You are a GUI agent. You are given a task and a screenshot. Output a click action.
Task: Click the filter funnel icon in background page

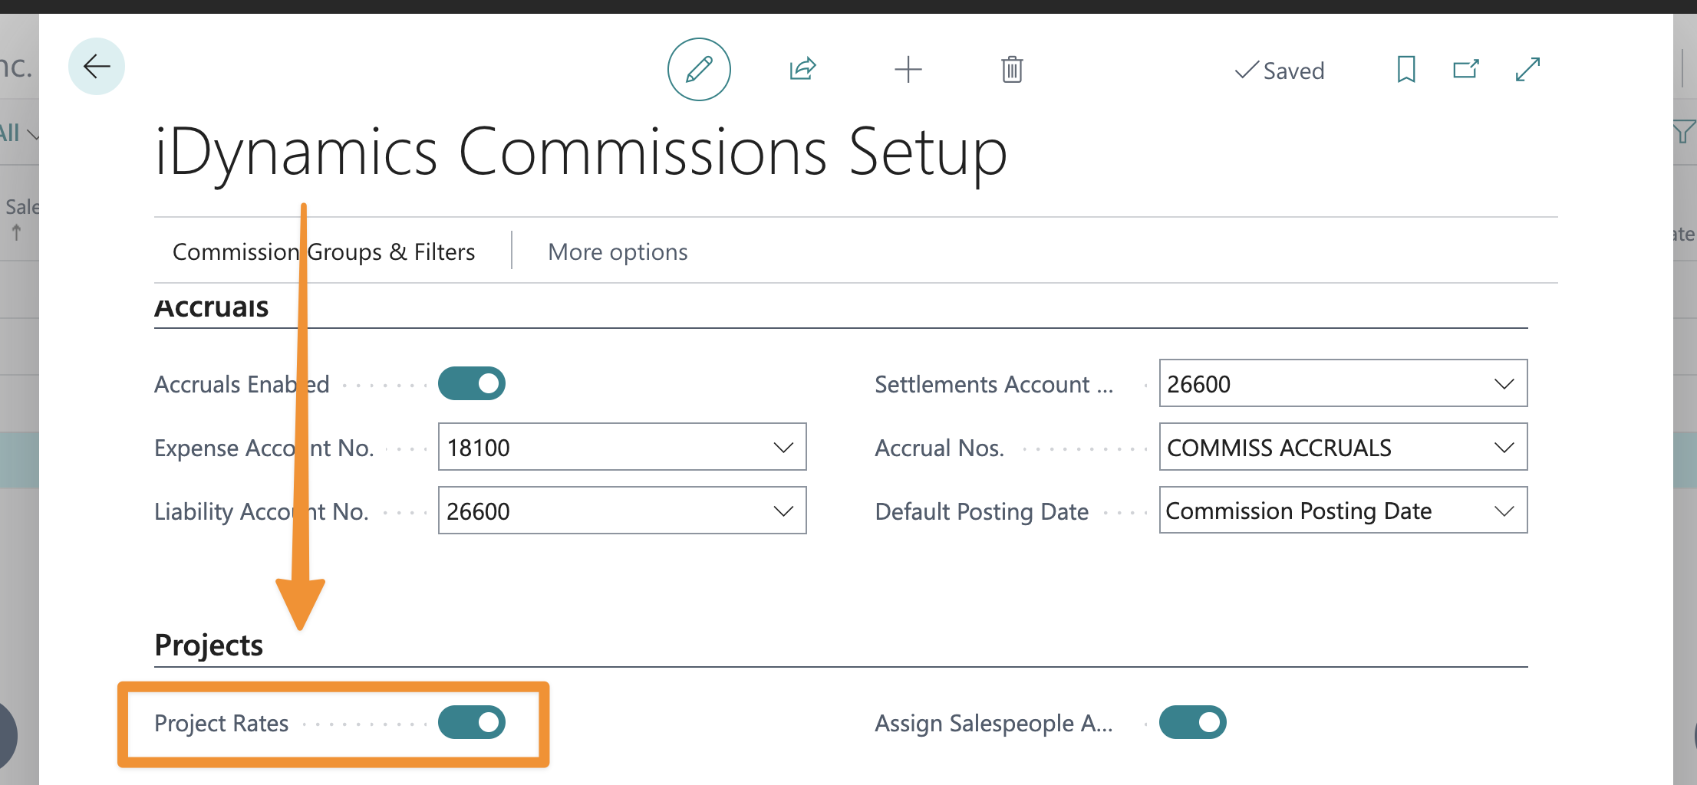click(x=1683, y=132)
